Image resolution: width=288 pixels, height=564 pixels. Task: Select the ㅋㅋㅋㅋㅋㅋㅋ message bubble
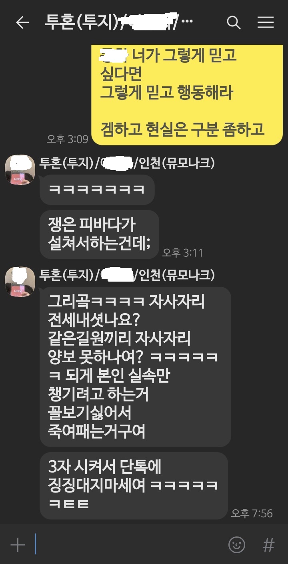[97, 190]
